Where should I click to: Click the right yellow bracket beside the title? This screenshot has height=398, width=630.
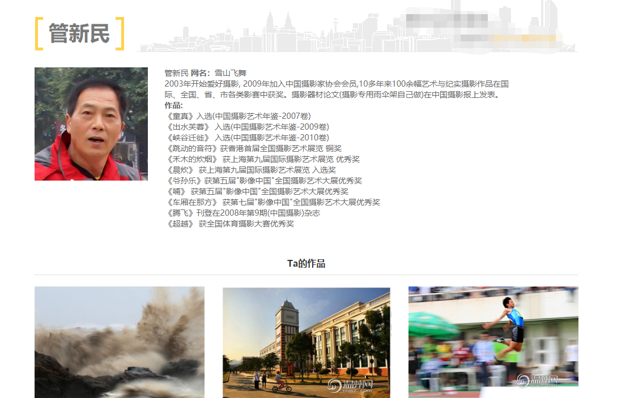pos(120,34)
